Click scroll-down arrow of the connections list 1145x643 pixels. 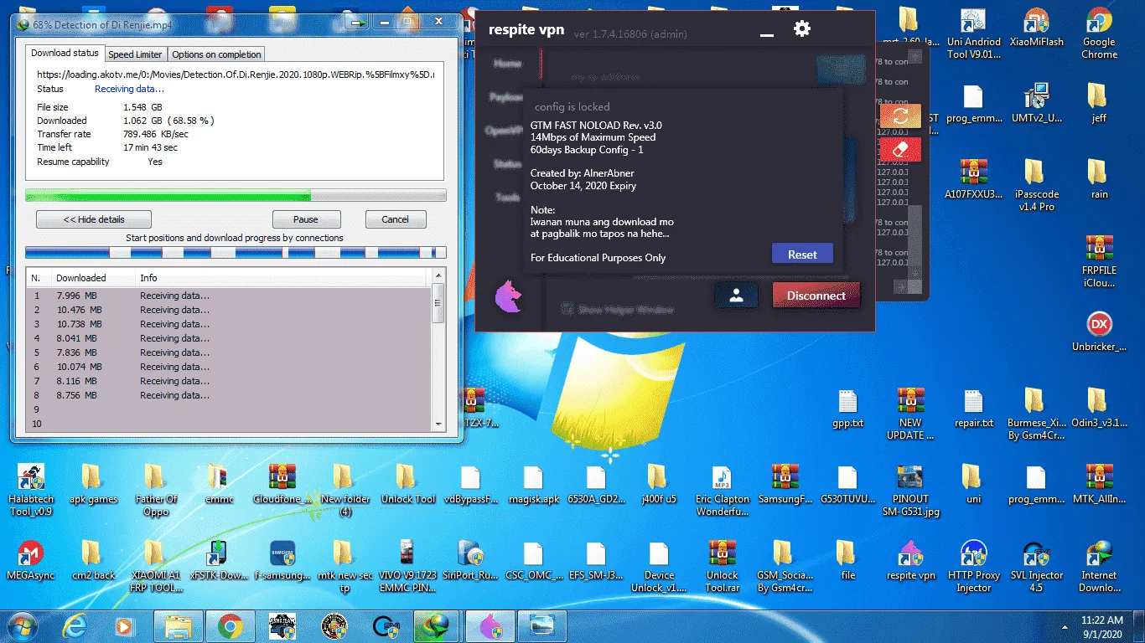click(x=438, y=424)
